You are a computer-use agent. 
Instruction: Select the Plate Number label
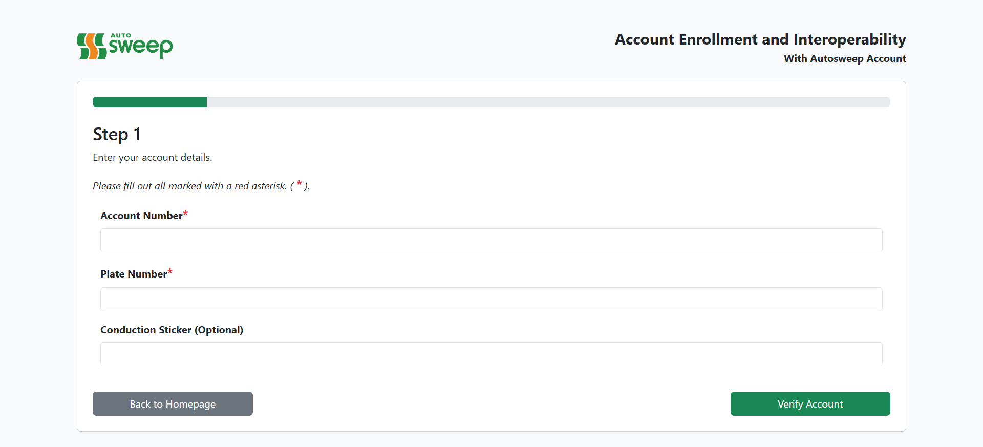tap(134, 274)
